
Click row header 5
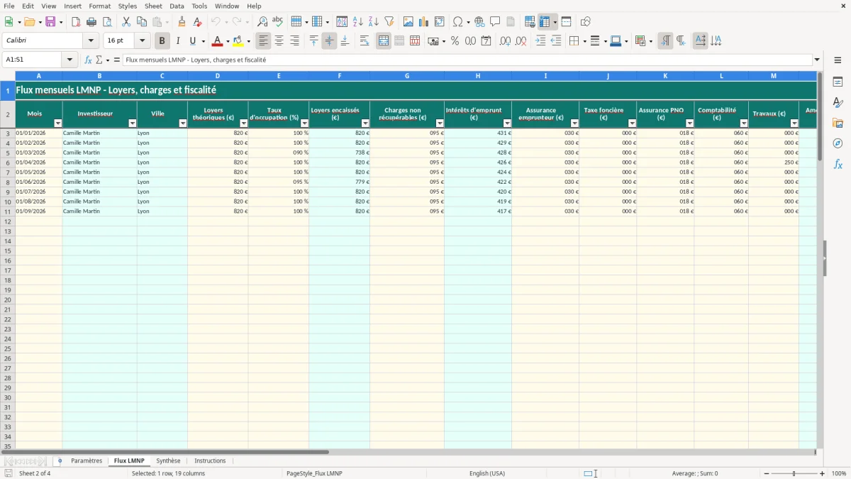click(8, 153)
